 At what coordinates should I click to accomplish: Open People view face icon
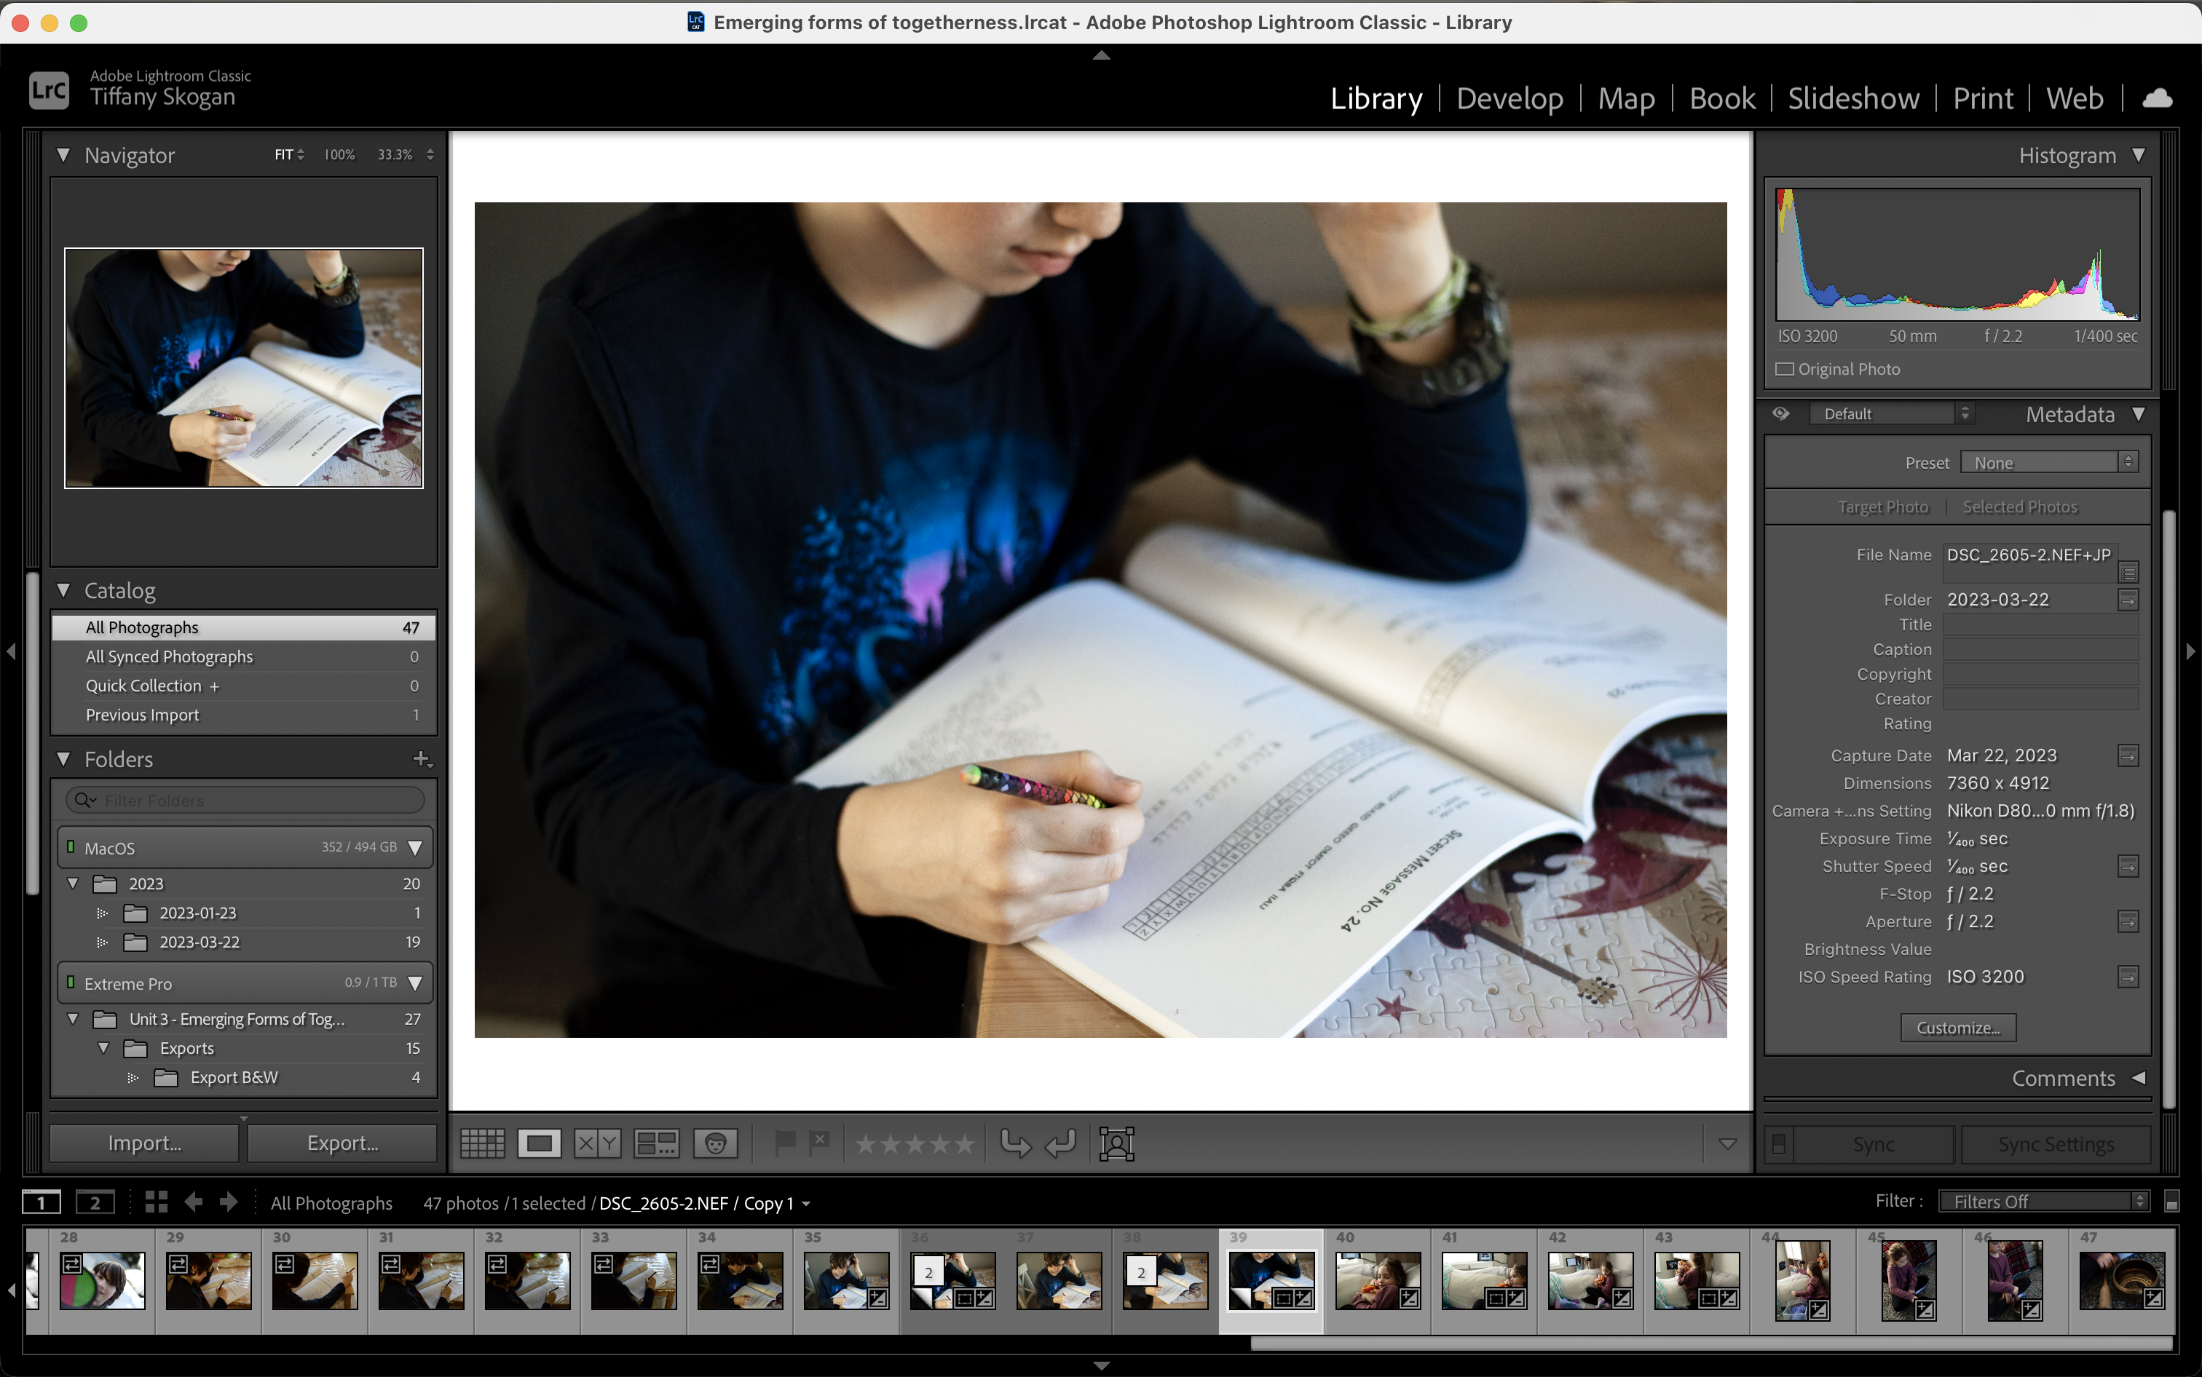click(715, 1143)
